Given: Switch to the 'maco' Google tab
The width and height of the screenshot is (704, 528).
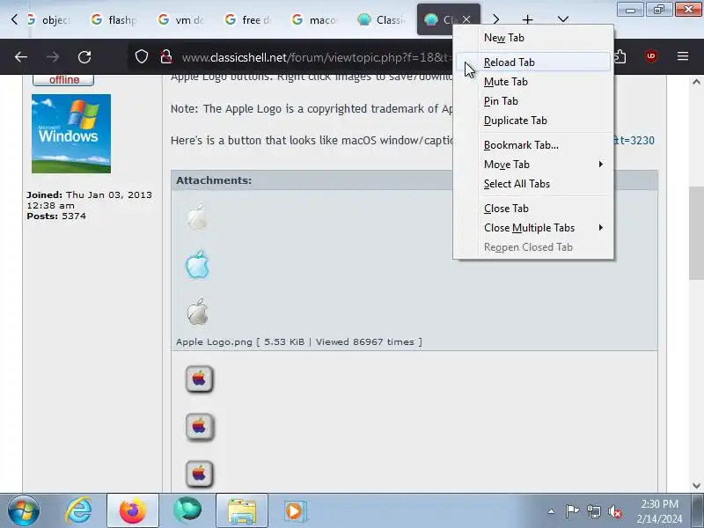Looking at the screenshot, I should (315, 19).
